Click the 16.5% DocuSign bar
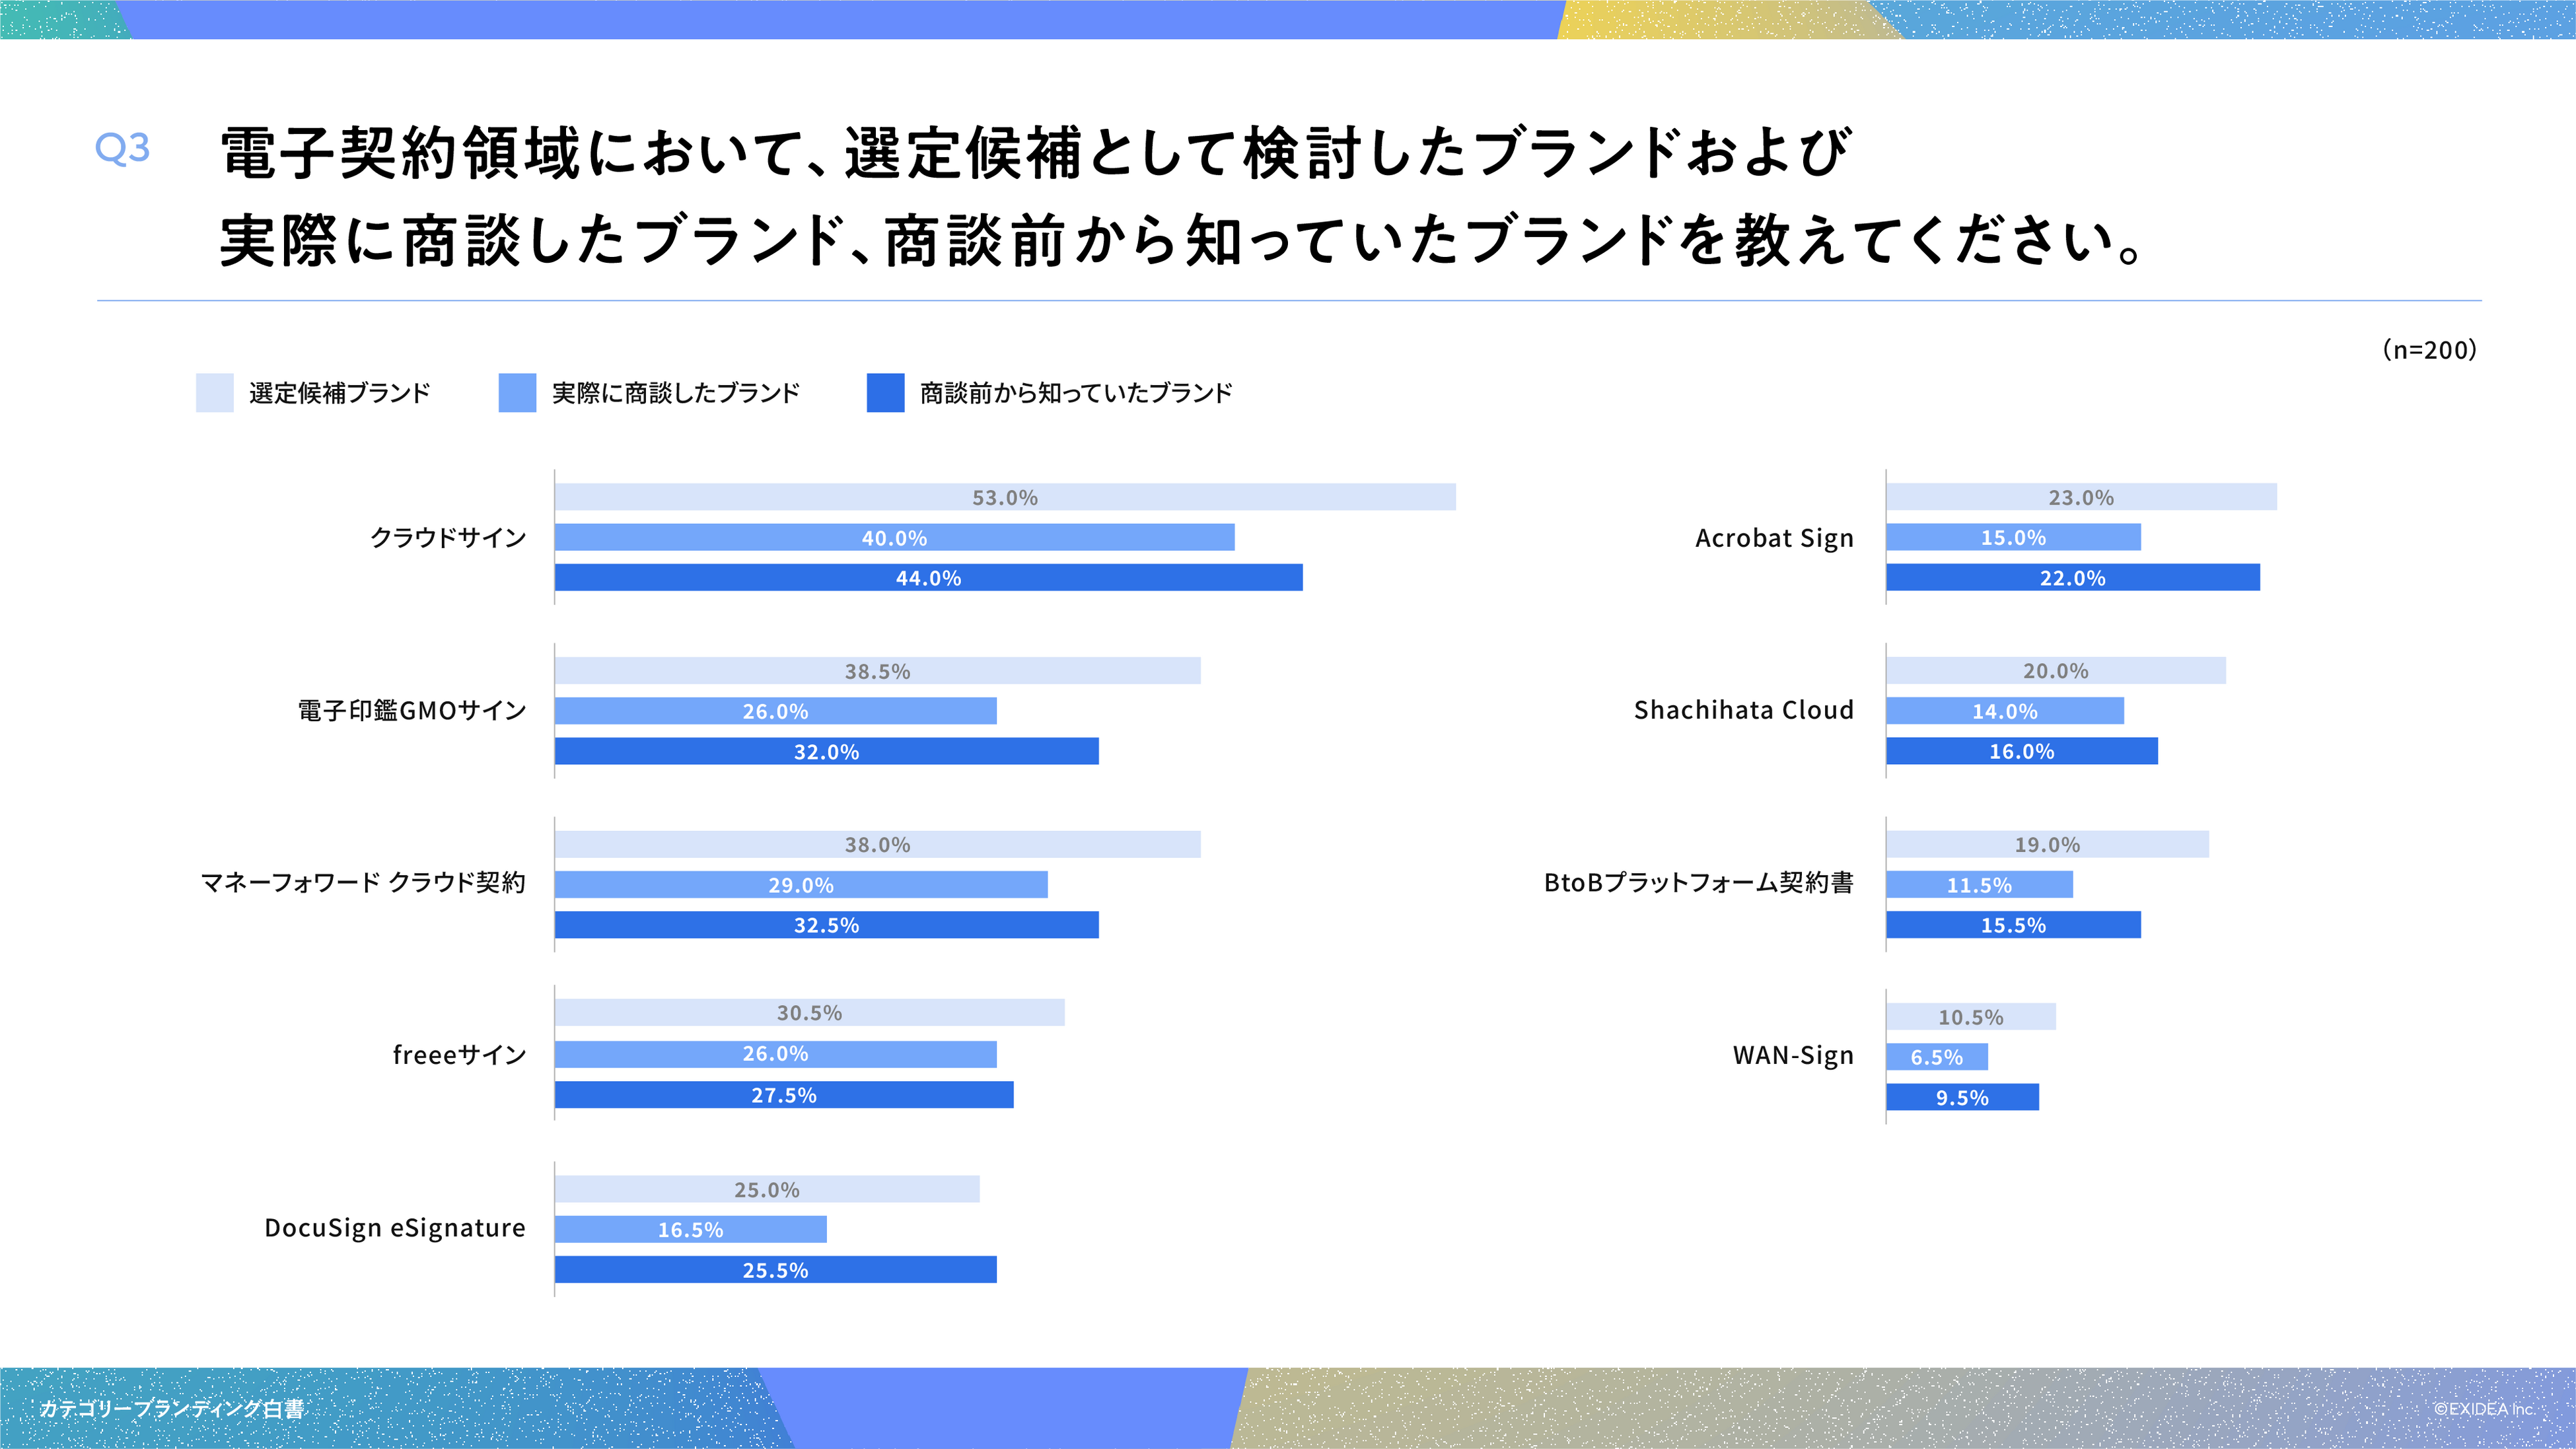The height and width of the screenshot is (1449, 2576). (x=690, y=1230)
